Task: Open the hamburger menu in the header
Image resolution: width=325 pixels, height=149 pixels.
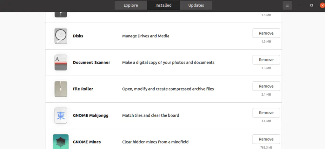Action: (x=287, y=5)
